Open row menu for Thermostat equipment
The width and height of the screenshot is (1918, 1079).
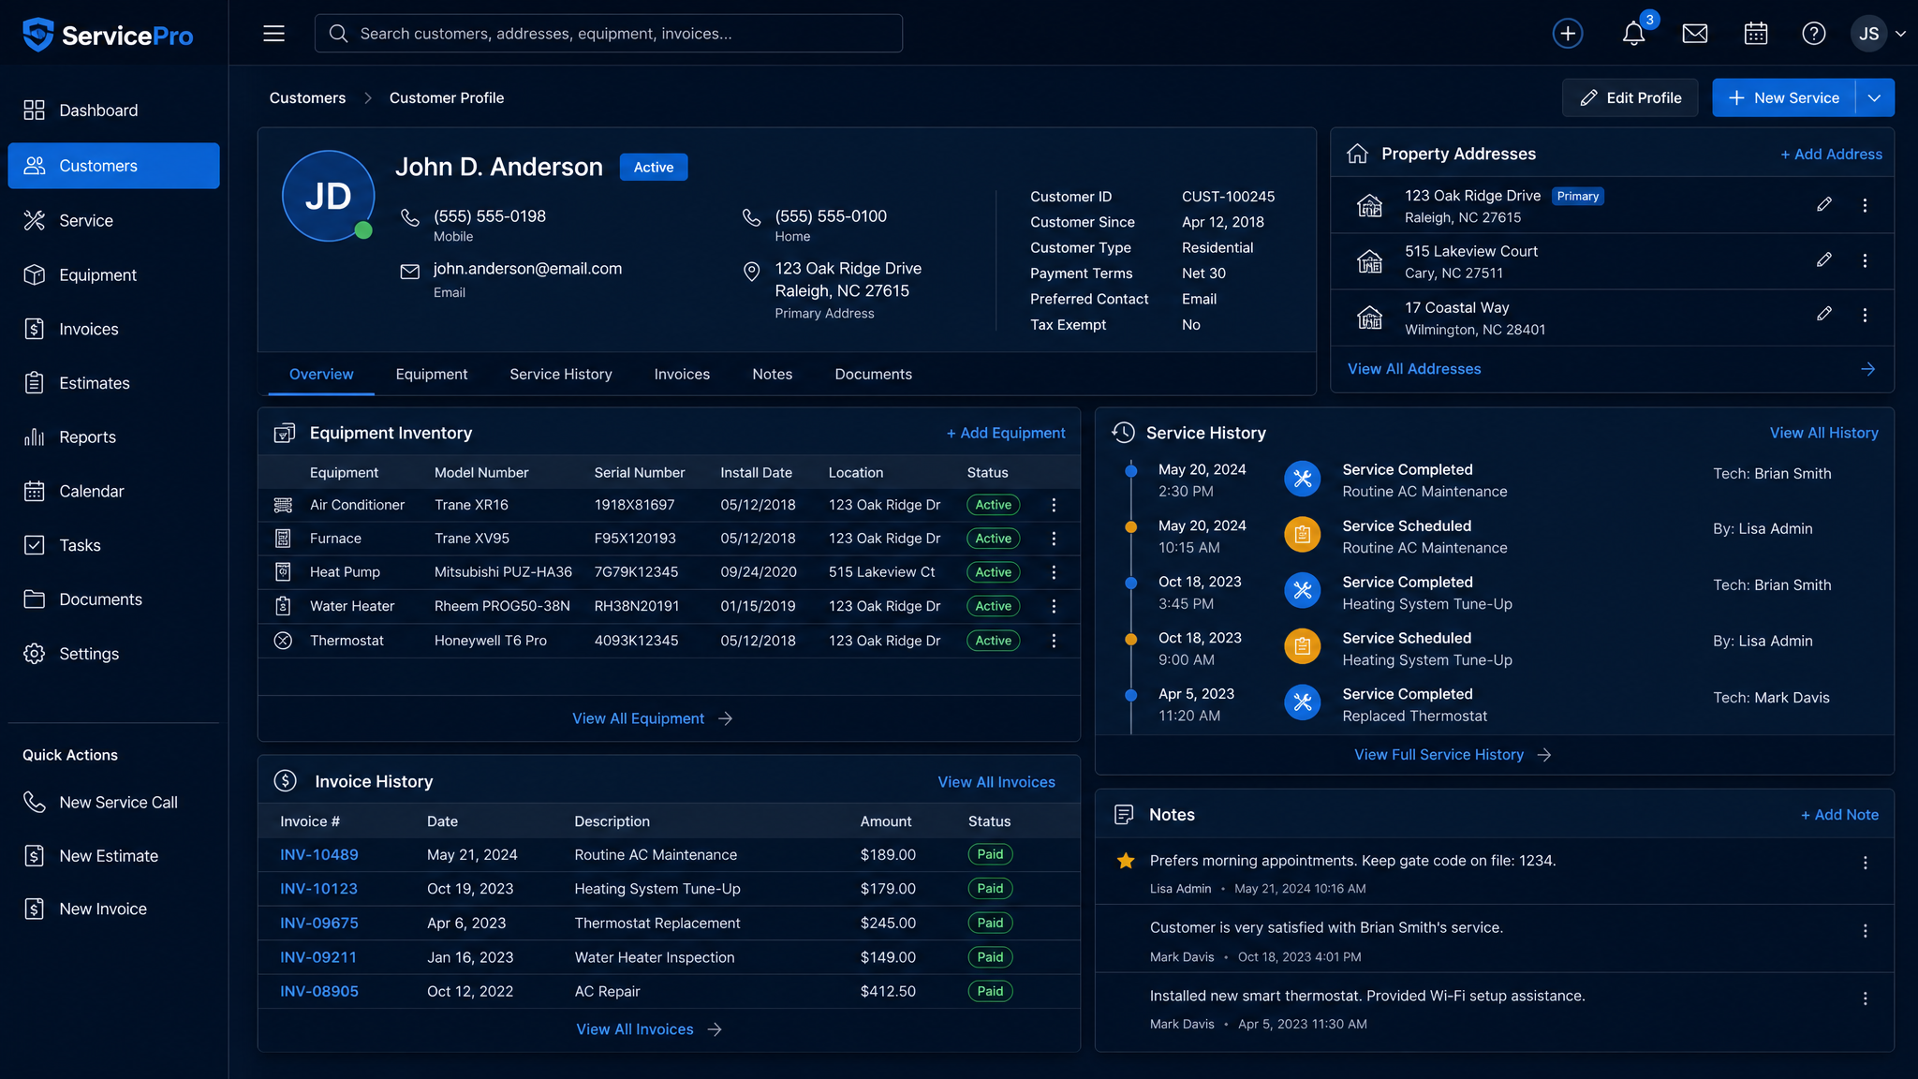[x=1054, y=641]
